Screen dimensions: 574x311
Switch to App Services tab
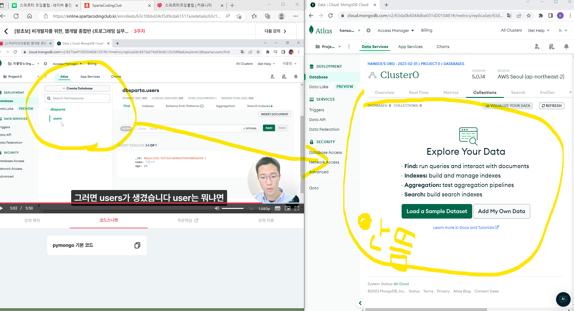410,47
